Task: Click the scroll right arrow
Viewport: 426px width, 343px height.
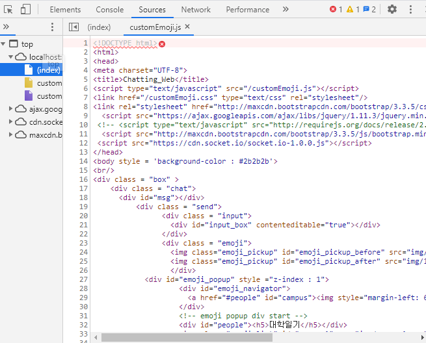Action: point(423,338)
